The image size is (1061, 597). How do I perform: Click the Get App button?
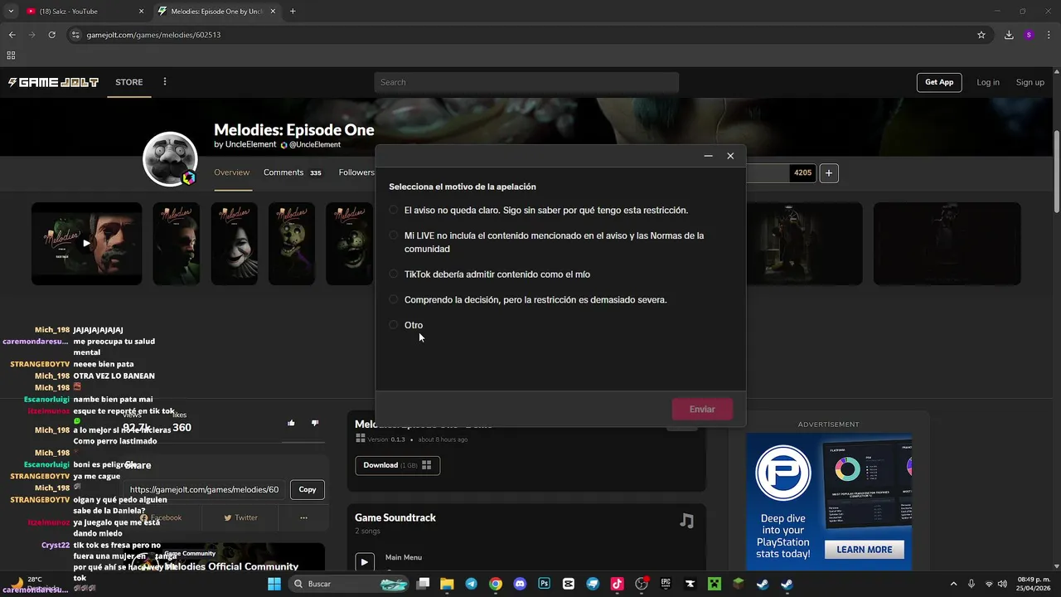[x=939, y=82]
